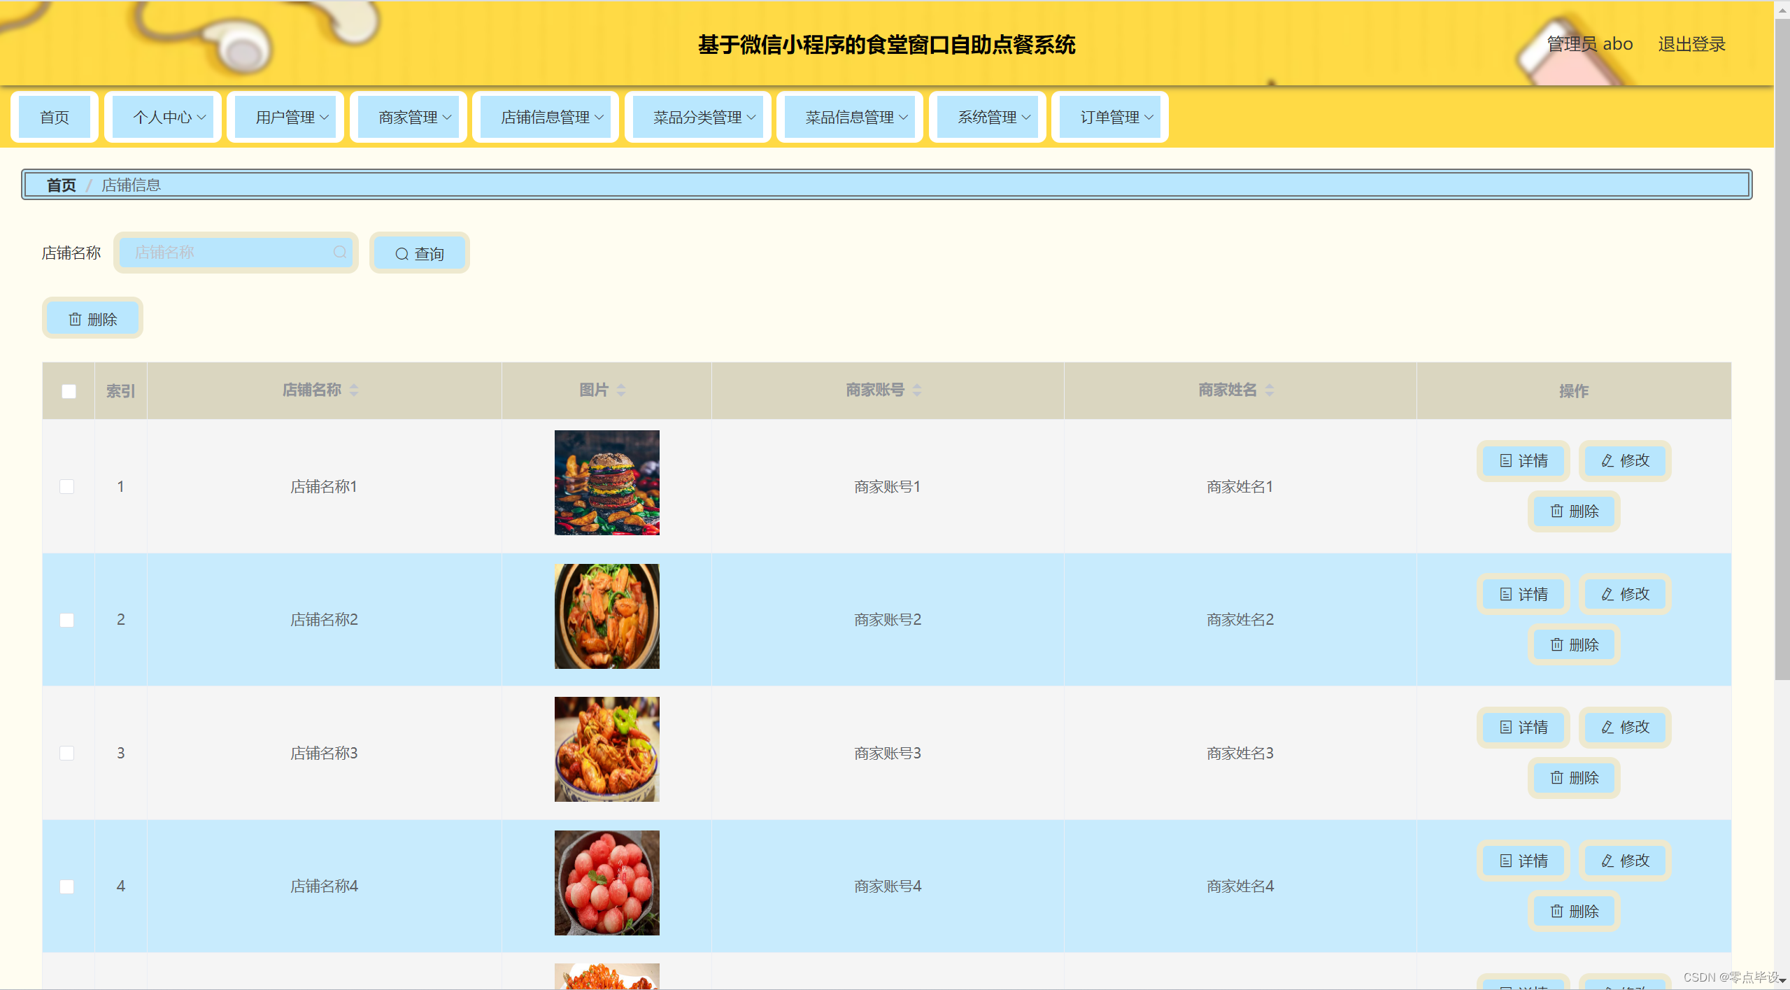Click the 详情 document icon for row 1
Screen dimensions: 1790x990
click(1506, 460)
